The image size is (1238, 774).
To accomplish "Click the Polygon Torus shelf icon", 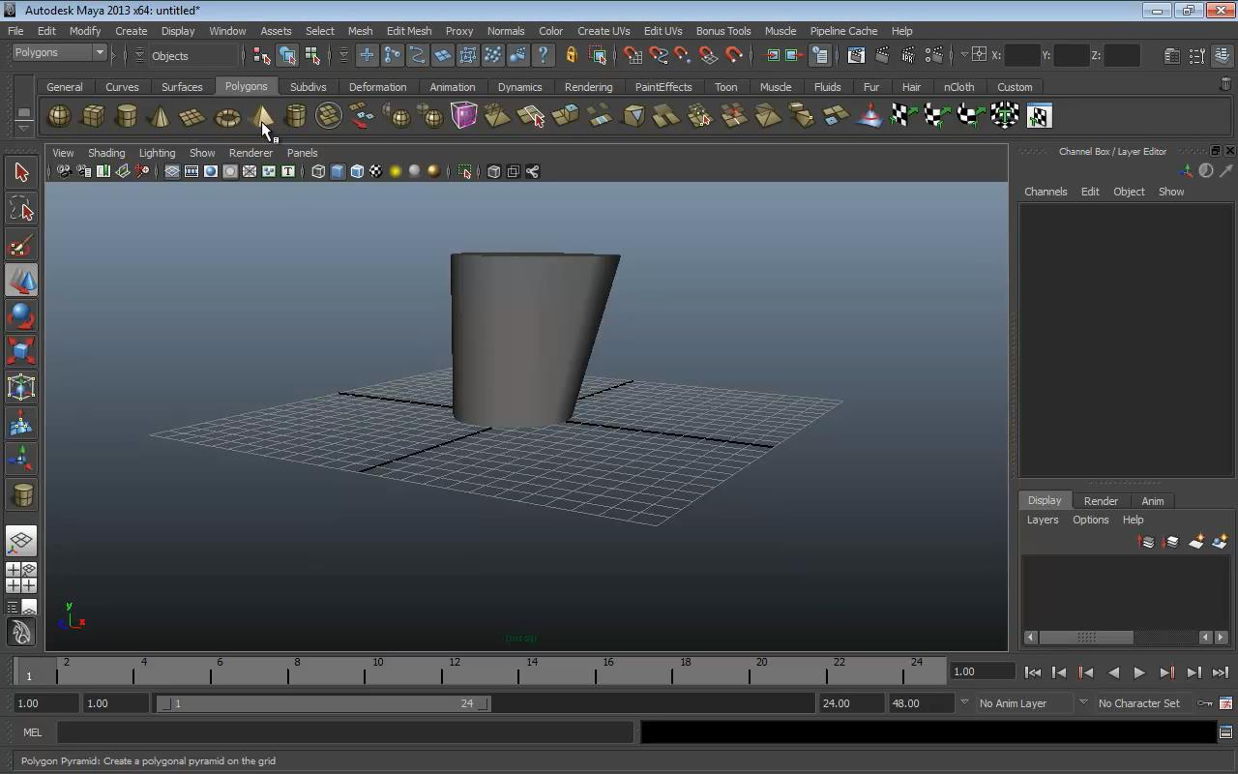I will tap(227, 116).
